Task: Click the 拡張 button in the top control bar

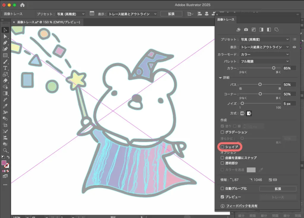Action: coord(171,14)
